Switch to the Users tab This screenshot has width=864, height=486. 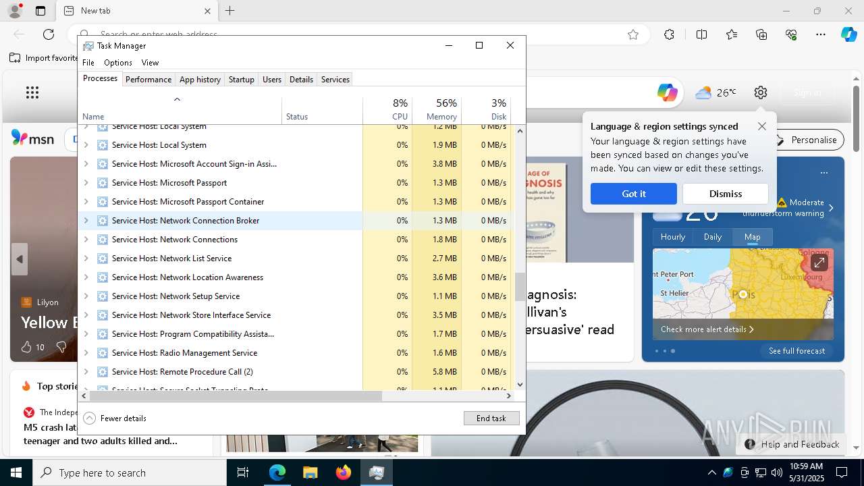[x=272, y=80]
